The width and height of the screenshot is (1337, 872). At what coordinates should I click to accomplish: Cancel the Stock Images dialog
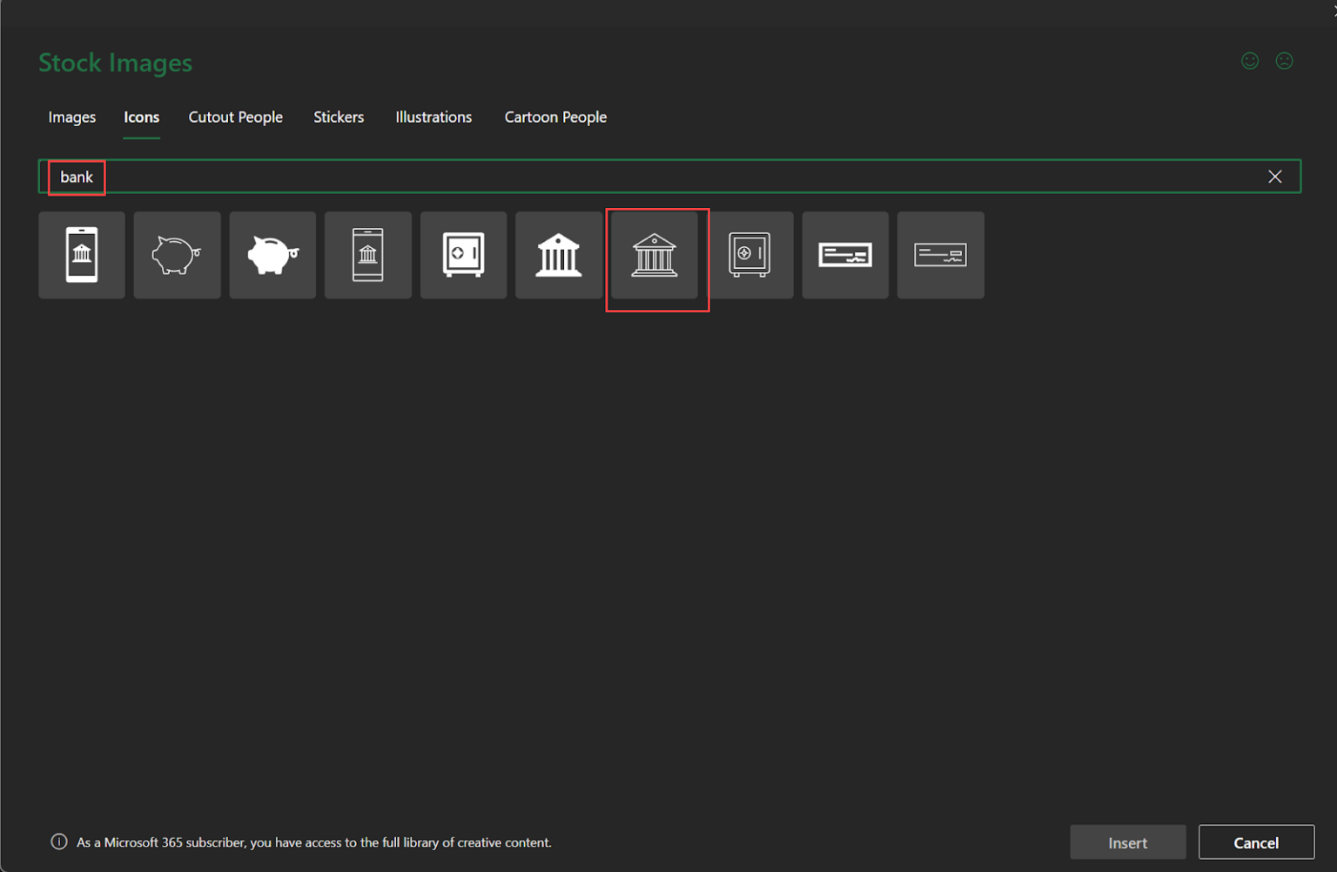tap(1256, 842)
